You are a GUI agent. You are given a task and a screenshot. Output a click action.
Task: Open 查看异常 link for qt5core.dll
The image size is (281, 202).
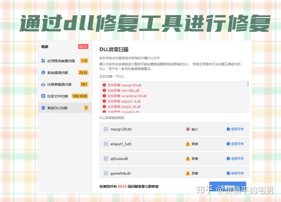click(x=237, y=158)
